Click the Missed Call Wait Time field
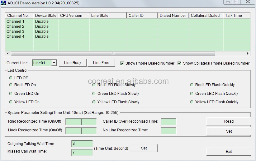The height and width of the screenshot is (161, 256). tap(82, 153)
